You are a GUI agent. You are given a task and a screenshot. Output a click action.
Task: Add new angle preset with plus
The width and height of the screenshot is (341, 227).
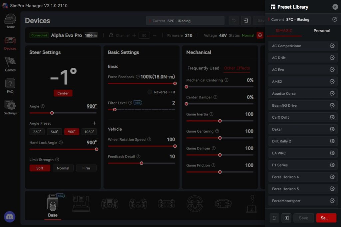(x=94, y=123)
